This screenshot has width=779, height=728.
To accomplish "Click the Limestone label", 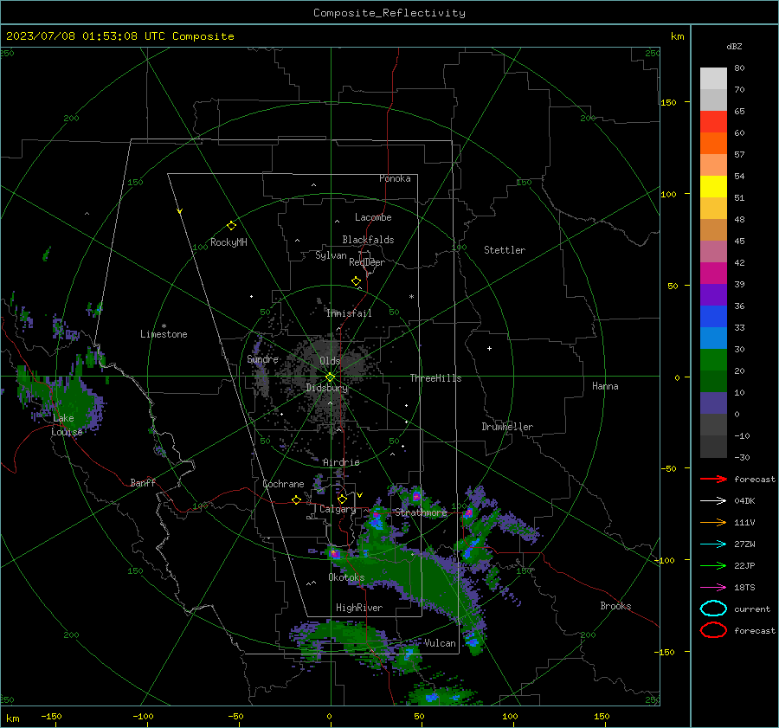I will pos(164,334).
